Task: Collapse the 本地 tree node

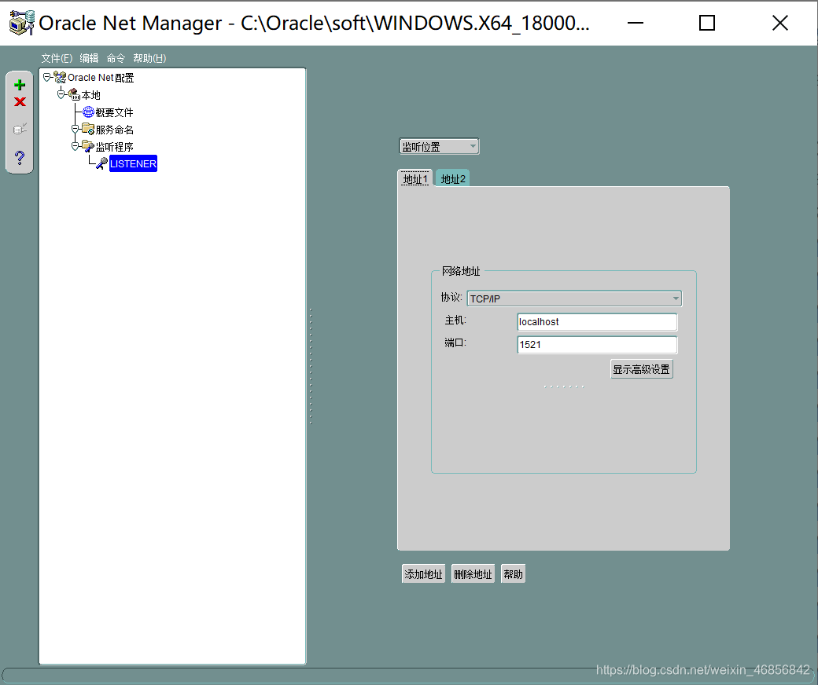Action: pos(61,94)
